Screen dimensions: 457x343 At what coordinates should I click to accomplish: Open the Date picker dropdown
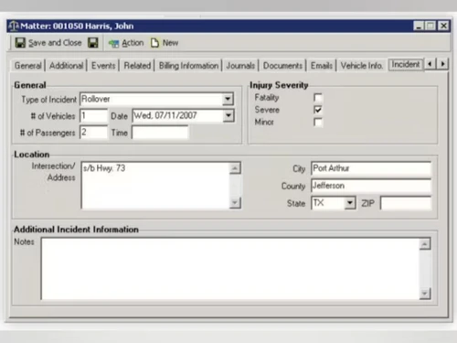[x=228, y=116]
